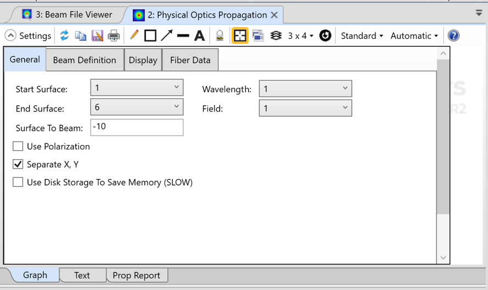Switch to the Graph bottom tab
Screen dimensions: 488x290
pos(35,275)
